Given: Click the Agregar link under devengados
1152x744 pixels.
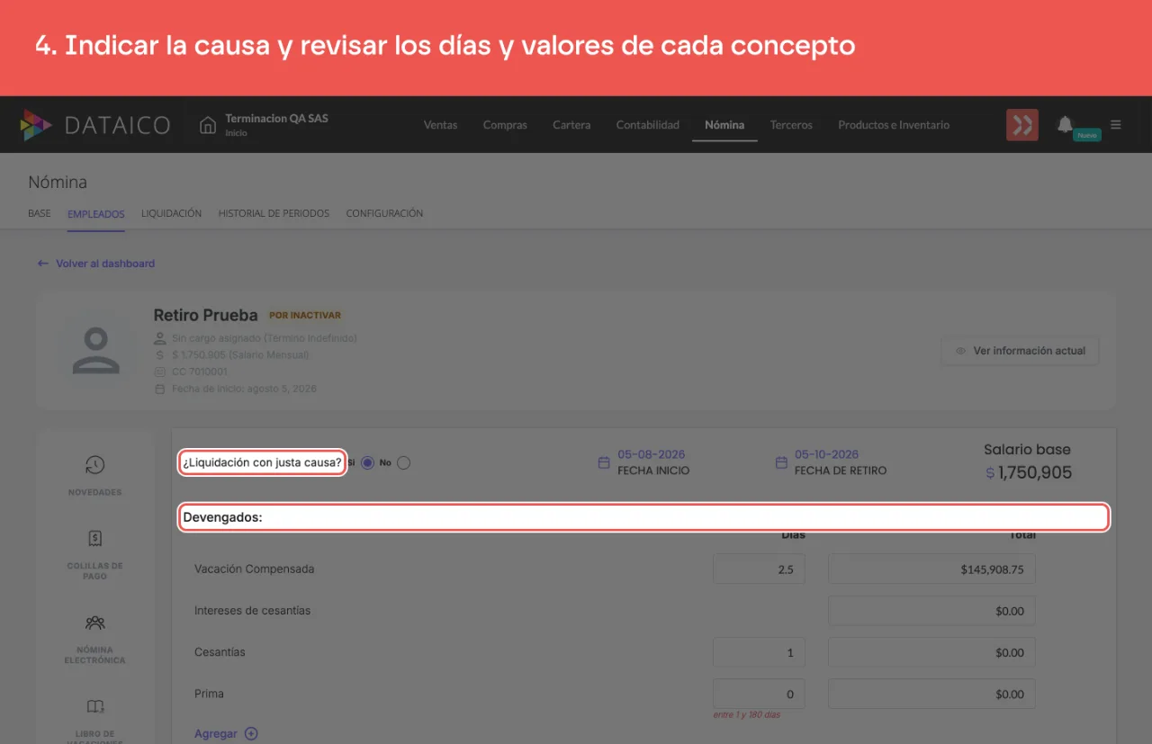Looking at the screenshot, I should coord(216,733).
